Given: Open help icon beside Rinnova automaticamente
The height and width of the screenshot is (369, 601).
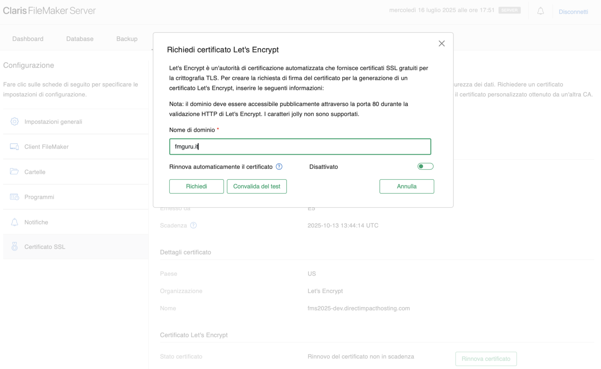Looking at the screenshot, I should [x=279, y=167].
